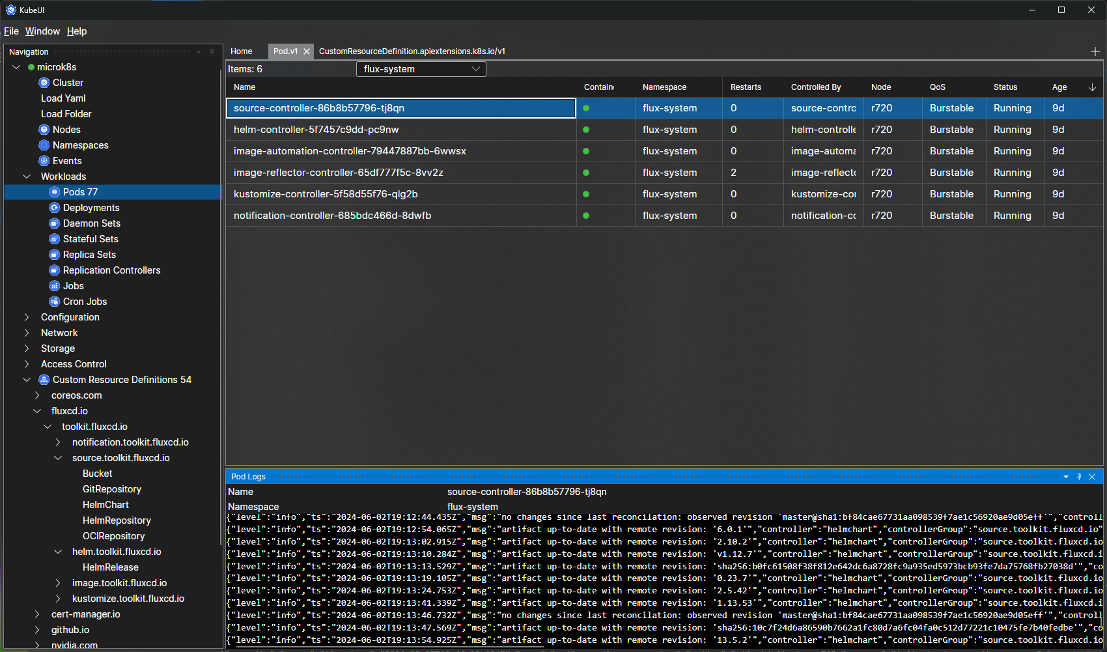Sort by the Status column header

1015,87
